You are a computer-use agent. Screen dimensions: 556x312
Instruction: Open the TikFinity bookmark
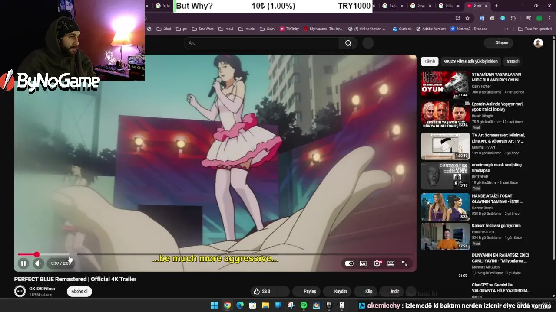point(289,29)
